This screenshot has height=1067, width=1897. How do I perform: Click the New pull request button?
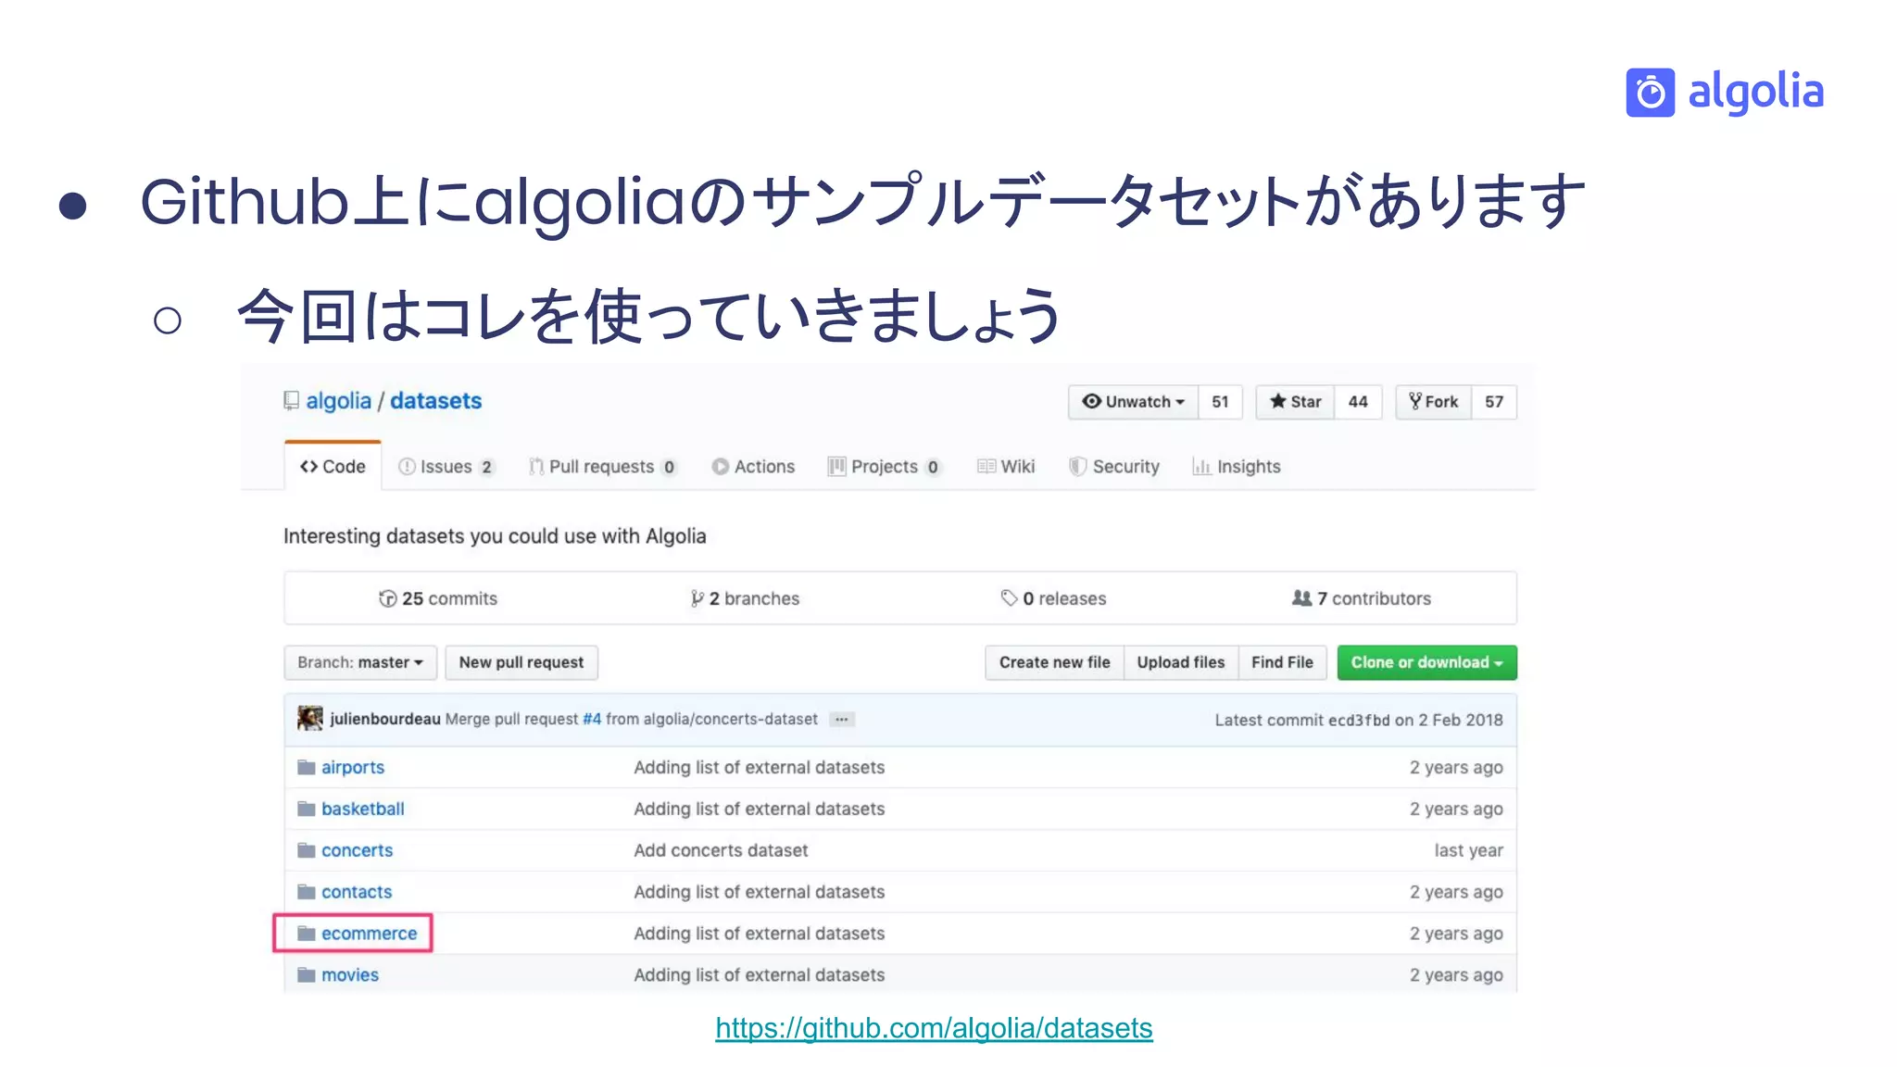click(521, 662)
